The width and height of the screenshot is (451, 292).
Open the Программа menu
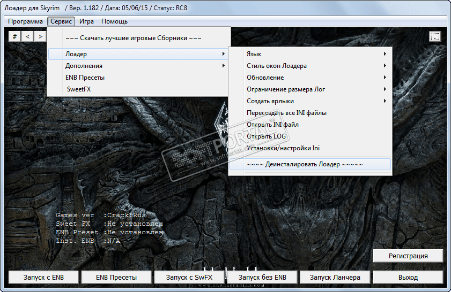[x=25, y=21]
